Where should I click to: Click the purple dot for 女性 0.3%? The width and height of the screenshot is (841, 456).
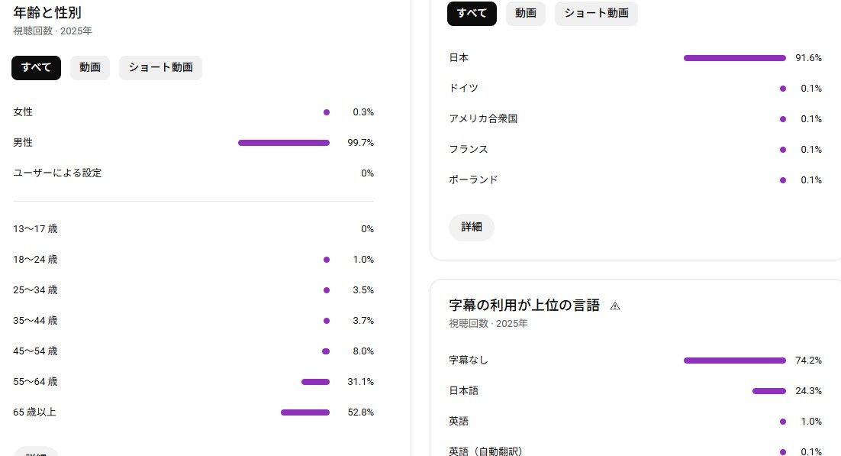click(327, 112)
